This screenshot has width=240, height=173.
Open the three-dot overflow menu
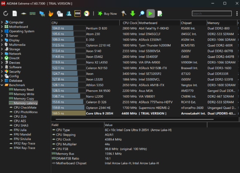[237, 14]
